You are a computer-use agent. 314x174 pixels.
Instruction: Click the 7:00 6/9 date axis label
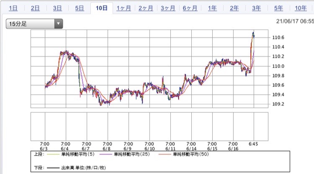click(128, 146)
